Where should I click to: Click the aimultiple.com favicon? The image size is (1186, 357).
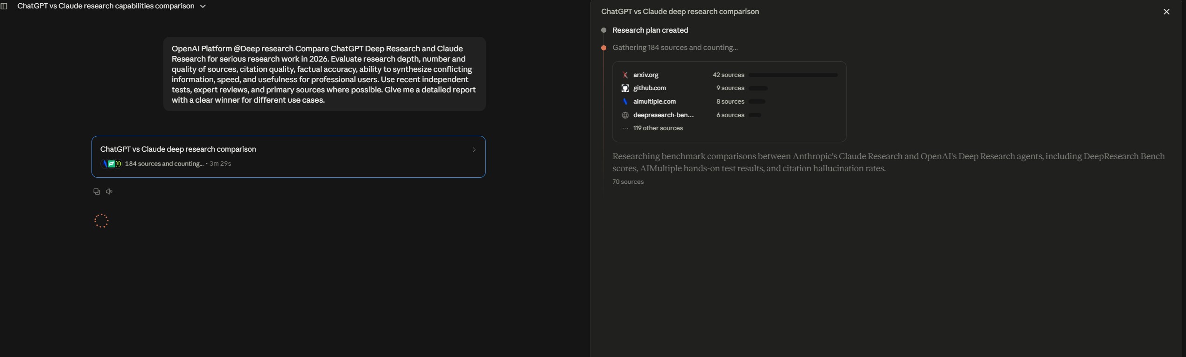pyautogui.click(x=625, y=102)
